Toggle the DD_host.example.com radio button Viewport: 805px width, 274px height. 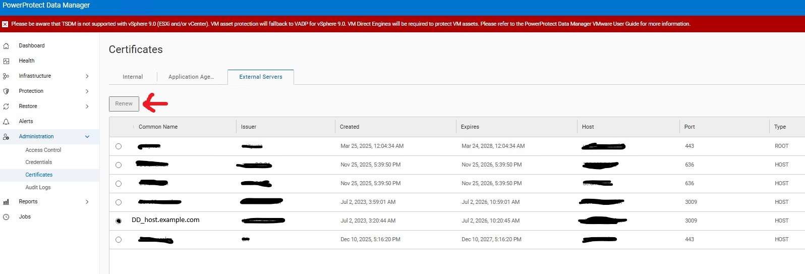coord(119,221)
